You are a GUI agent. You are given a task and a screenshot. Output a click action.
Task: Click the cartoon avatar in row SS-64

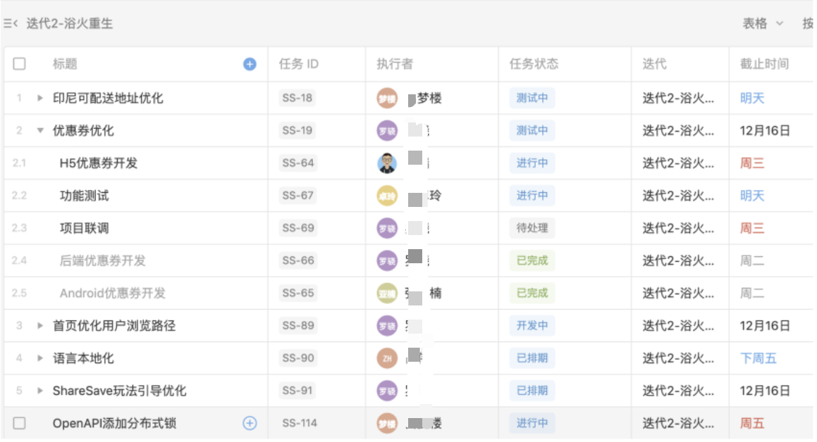click(387, 163)
